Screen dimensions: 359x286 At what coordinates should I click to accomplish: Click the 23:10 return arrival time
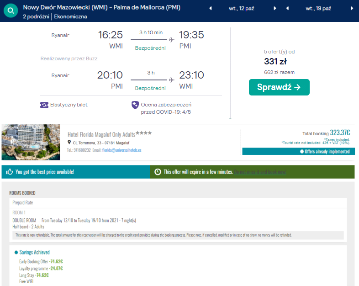click(191, 75)
